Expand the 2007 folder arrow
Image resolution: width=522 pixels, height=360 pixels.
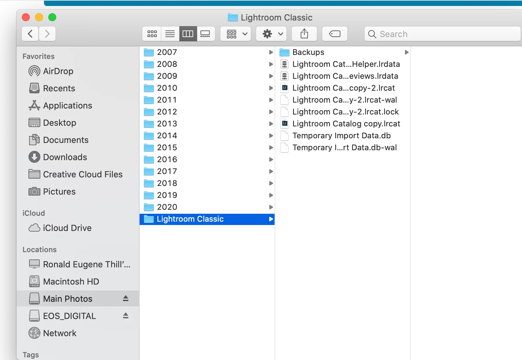[x=271, y=52]
